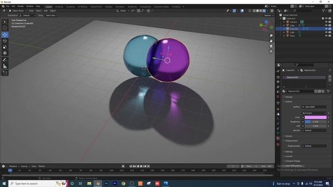Open the viewport Add menu
The height and width of the screenshot is (187, 333).
tap(46, 10)
